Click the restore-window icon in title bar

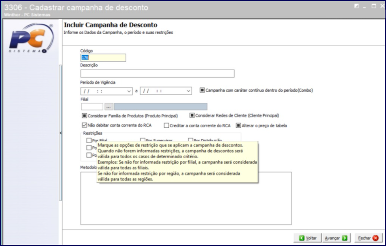pos(357,6)
